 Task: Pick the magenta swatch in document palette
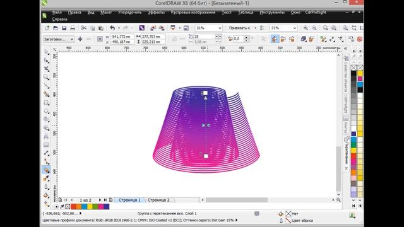(x=101, y=206)
